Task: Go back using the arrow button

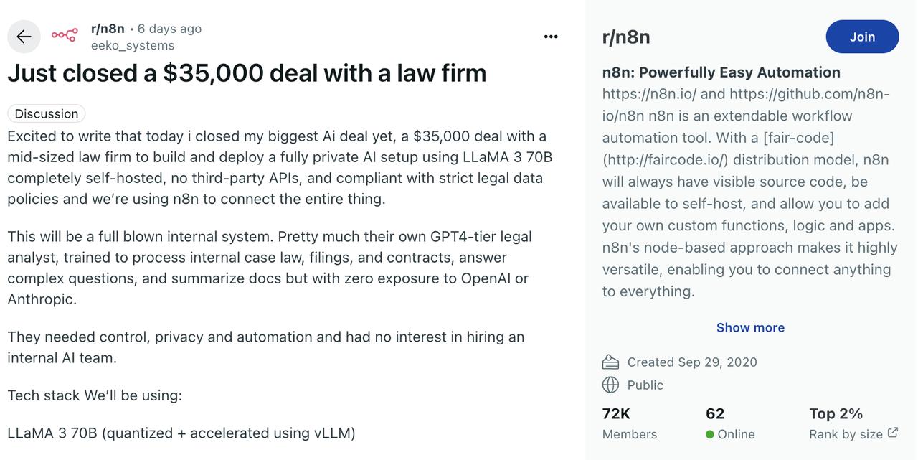Action: 24,37
